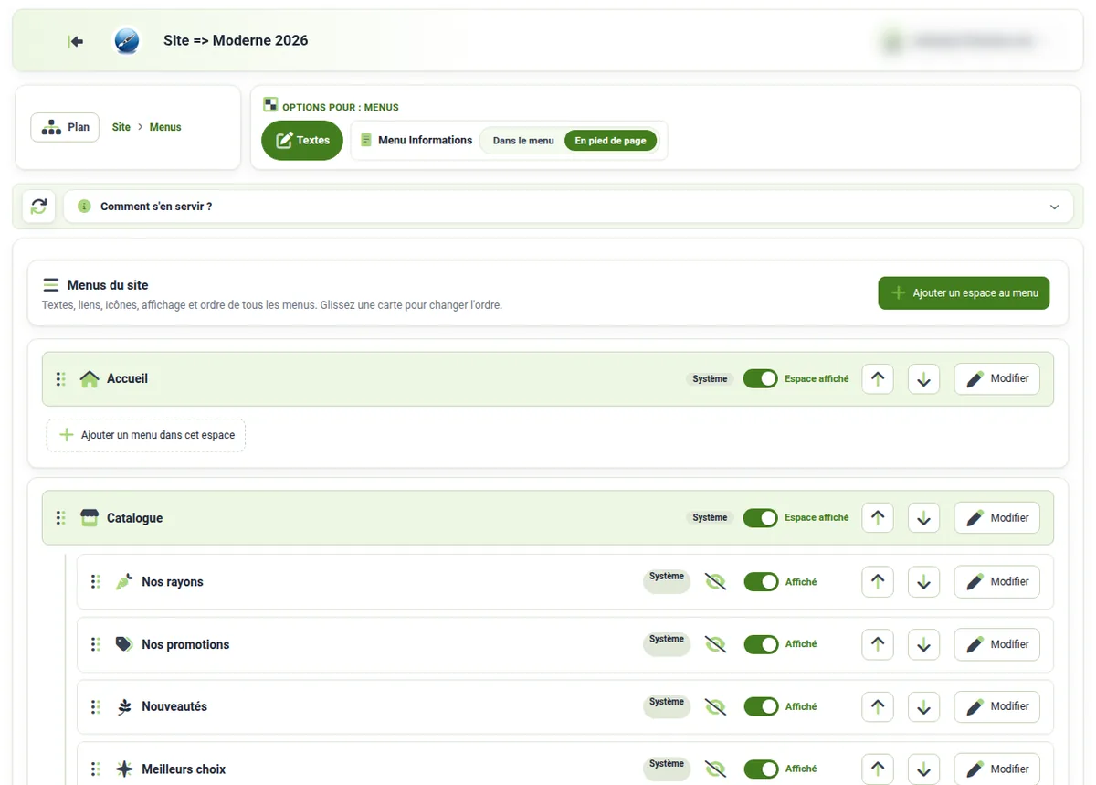
Task: Click the star icon of Meilleurs choix
Action: point(124,769)
